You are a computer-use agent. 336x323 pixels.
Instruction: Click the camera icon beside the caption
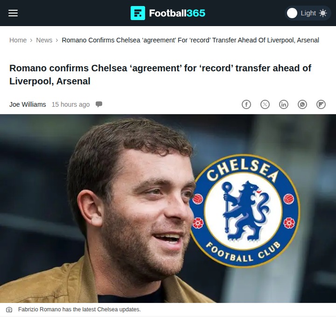(x=9, y=309)
